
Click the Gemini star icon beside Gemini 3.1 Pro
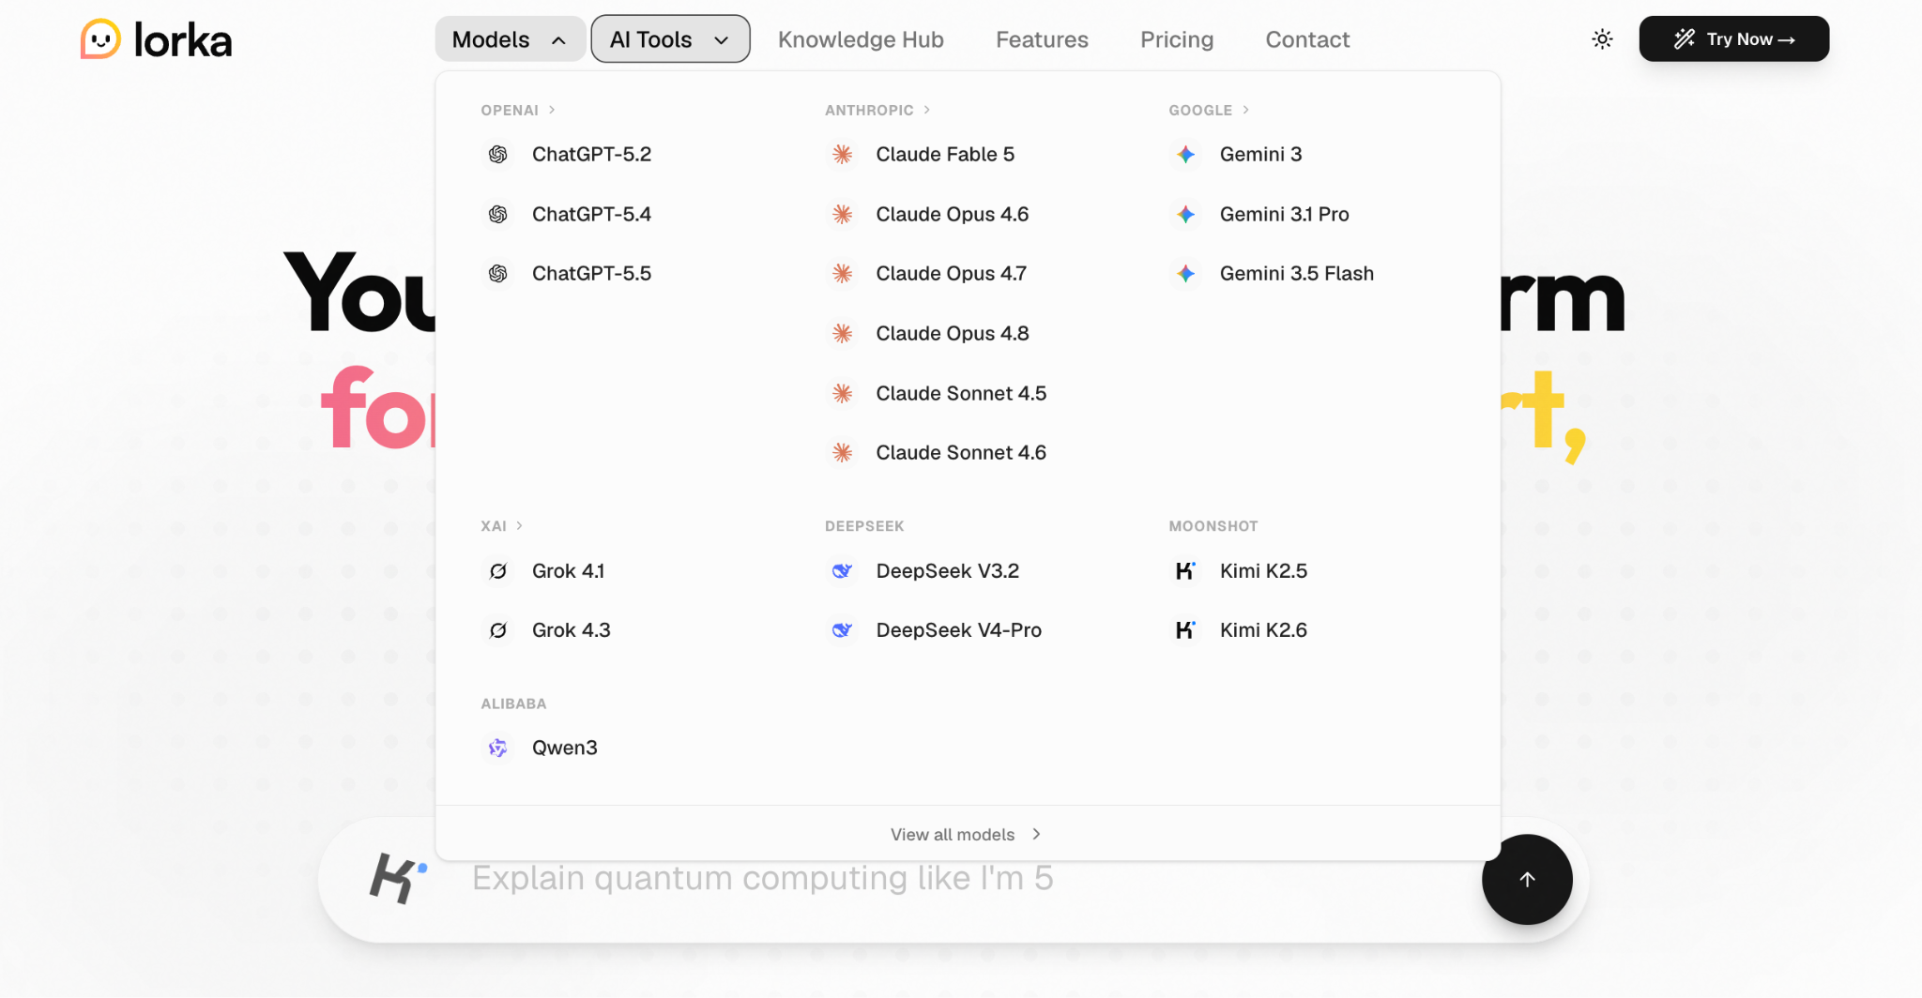[1186, 214]
